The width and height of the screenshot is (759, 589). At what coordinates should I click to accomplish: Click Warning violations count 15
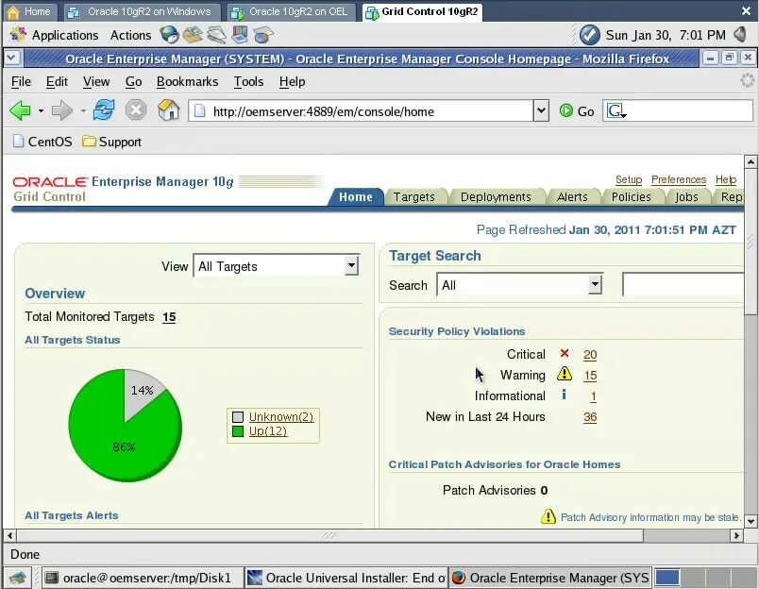590,376
